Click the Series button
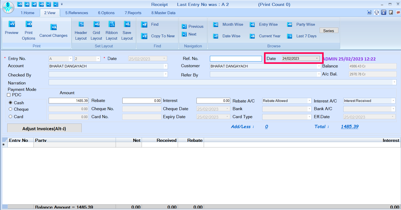The width and height of the screenshot is (401, 210). [x=329, y=31]
